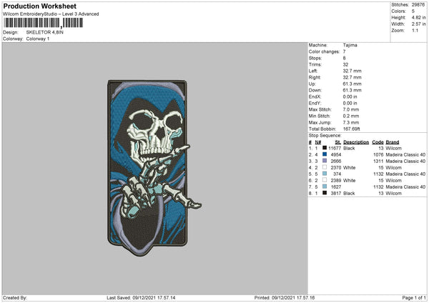
Task: Click the "Stops:" label
Action: coord(315,58)
